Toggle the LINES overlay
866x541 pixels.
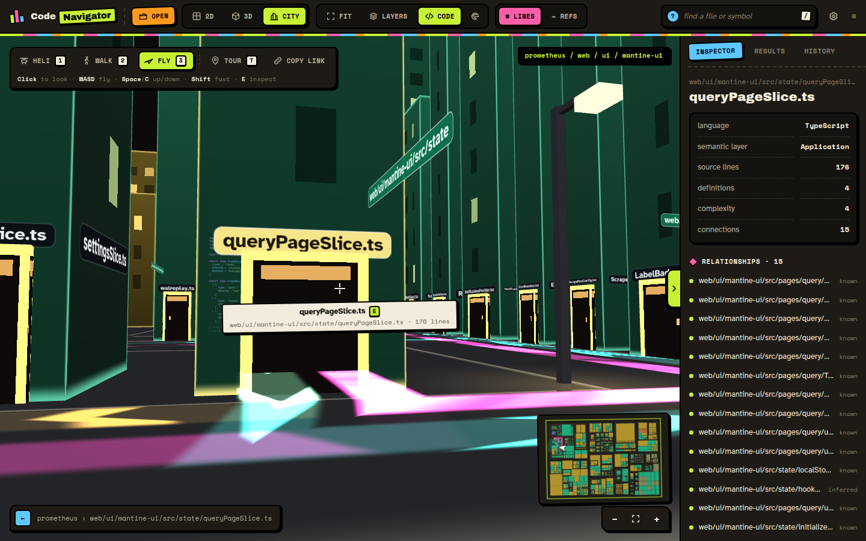click(520, 16)
